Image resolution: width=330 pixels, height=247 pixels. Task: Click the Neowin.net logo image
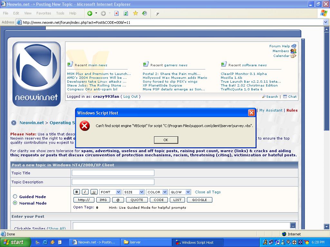tap(37, 74)
